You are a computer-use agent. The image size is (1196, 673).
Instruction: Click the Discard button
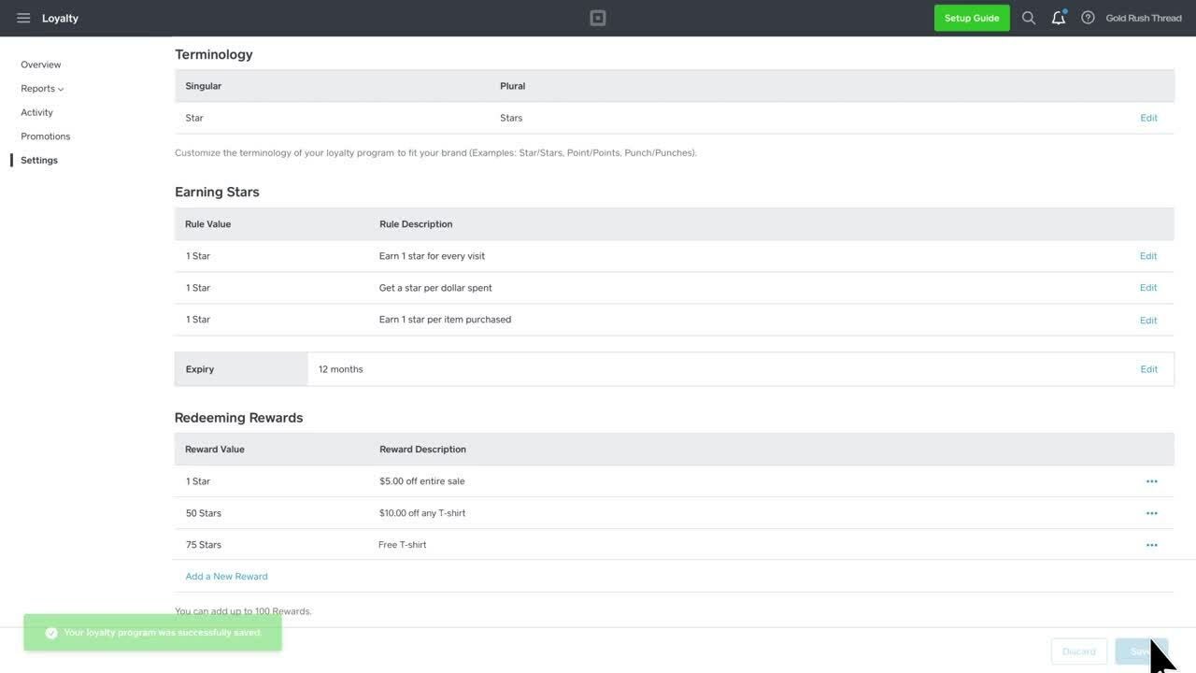click(x=1078, y=652)
